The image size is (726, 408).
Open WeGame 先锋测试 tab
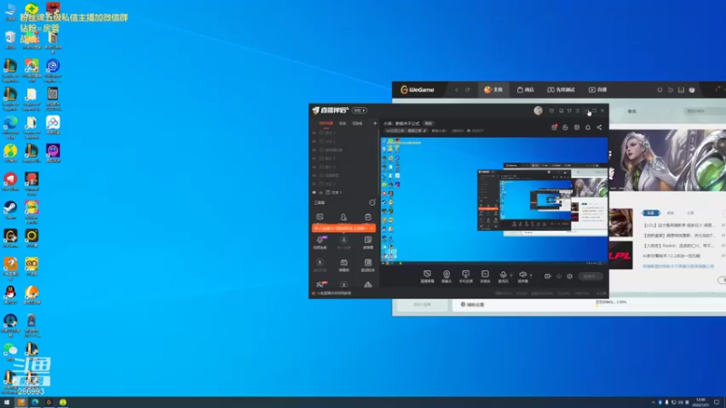[561, 90]
